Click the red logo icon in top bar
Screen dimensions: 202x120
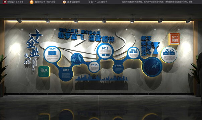[x=5, y=2]
